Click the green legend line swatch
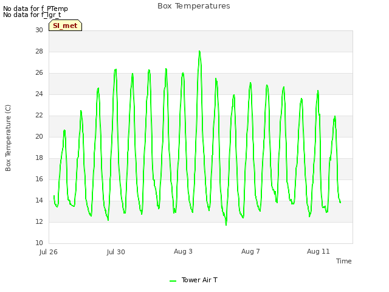389x292 pixels. click(173, 281)
